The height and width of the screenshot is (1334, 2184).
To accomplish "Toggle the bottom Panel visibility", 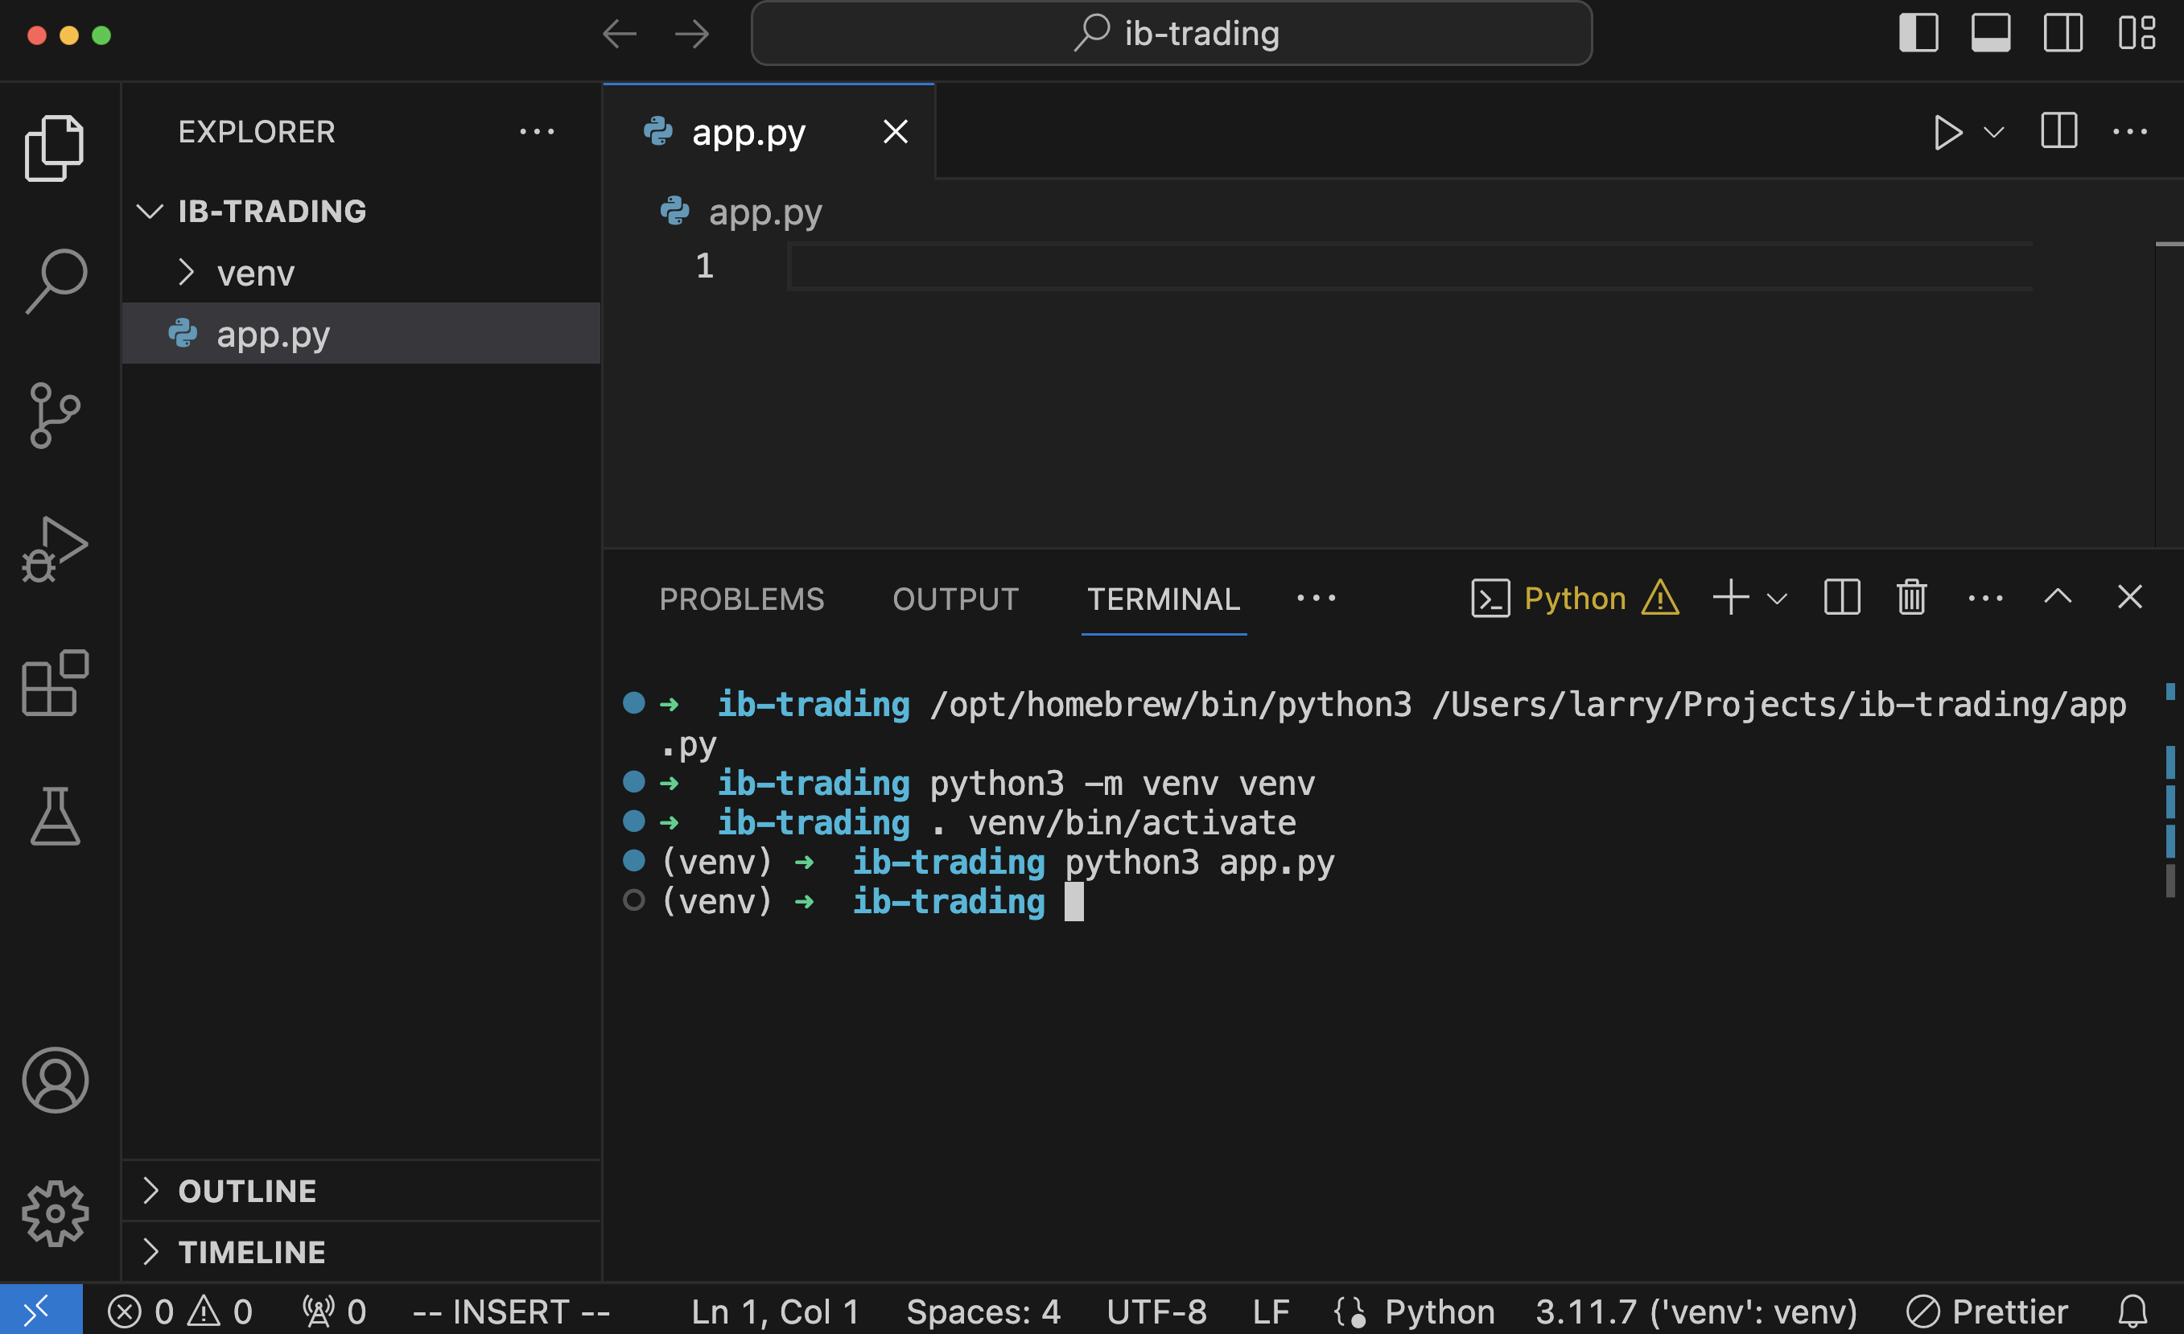I will point(1990,33).
